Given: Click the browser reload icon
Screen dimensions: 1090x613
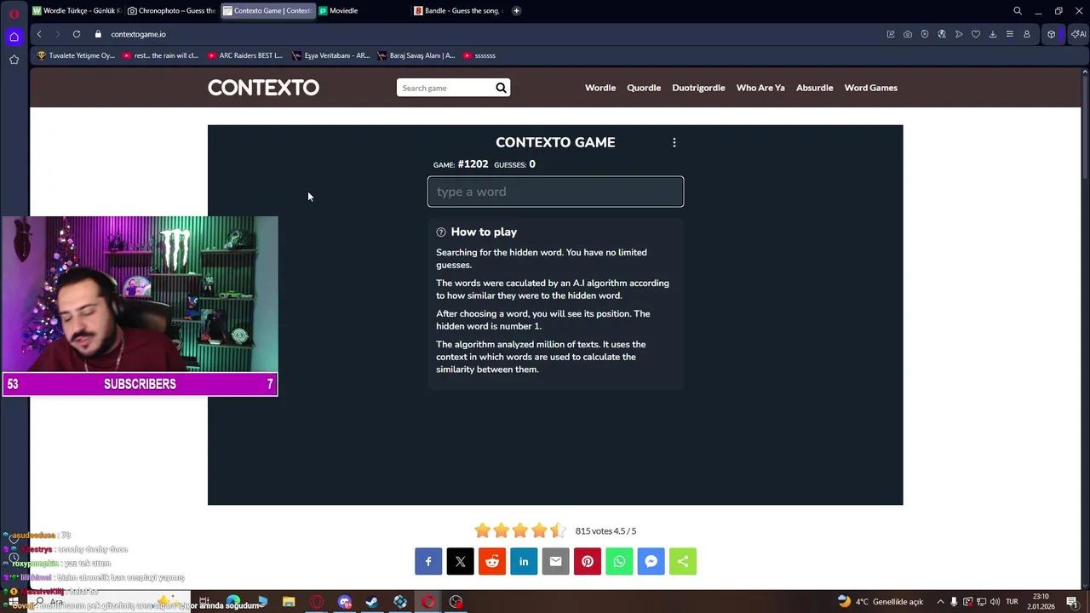Looking at the screenshot, I should 77,34.
